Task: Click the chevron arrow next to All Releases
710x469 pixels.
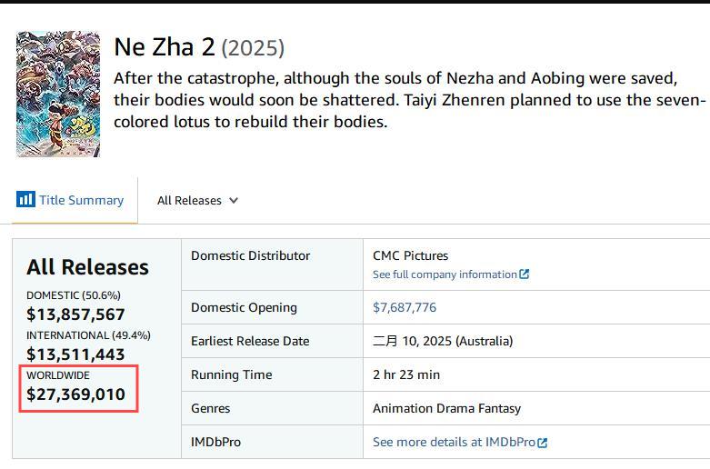Action: click(234, 200)
